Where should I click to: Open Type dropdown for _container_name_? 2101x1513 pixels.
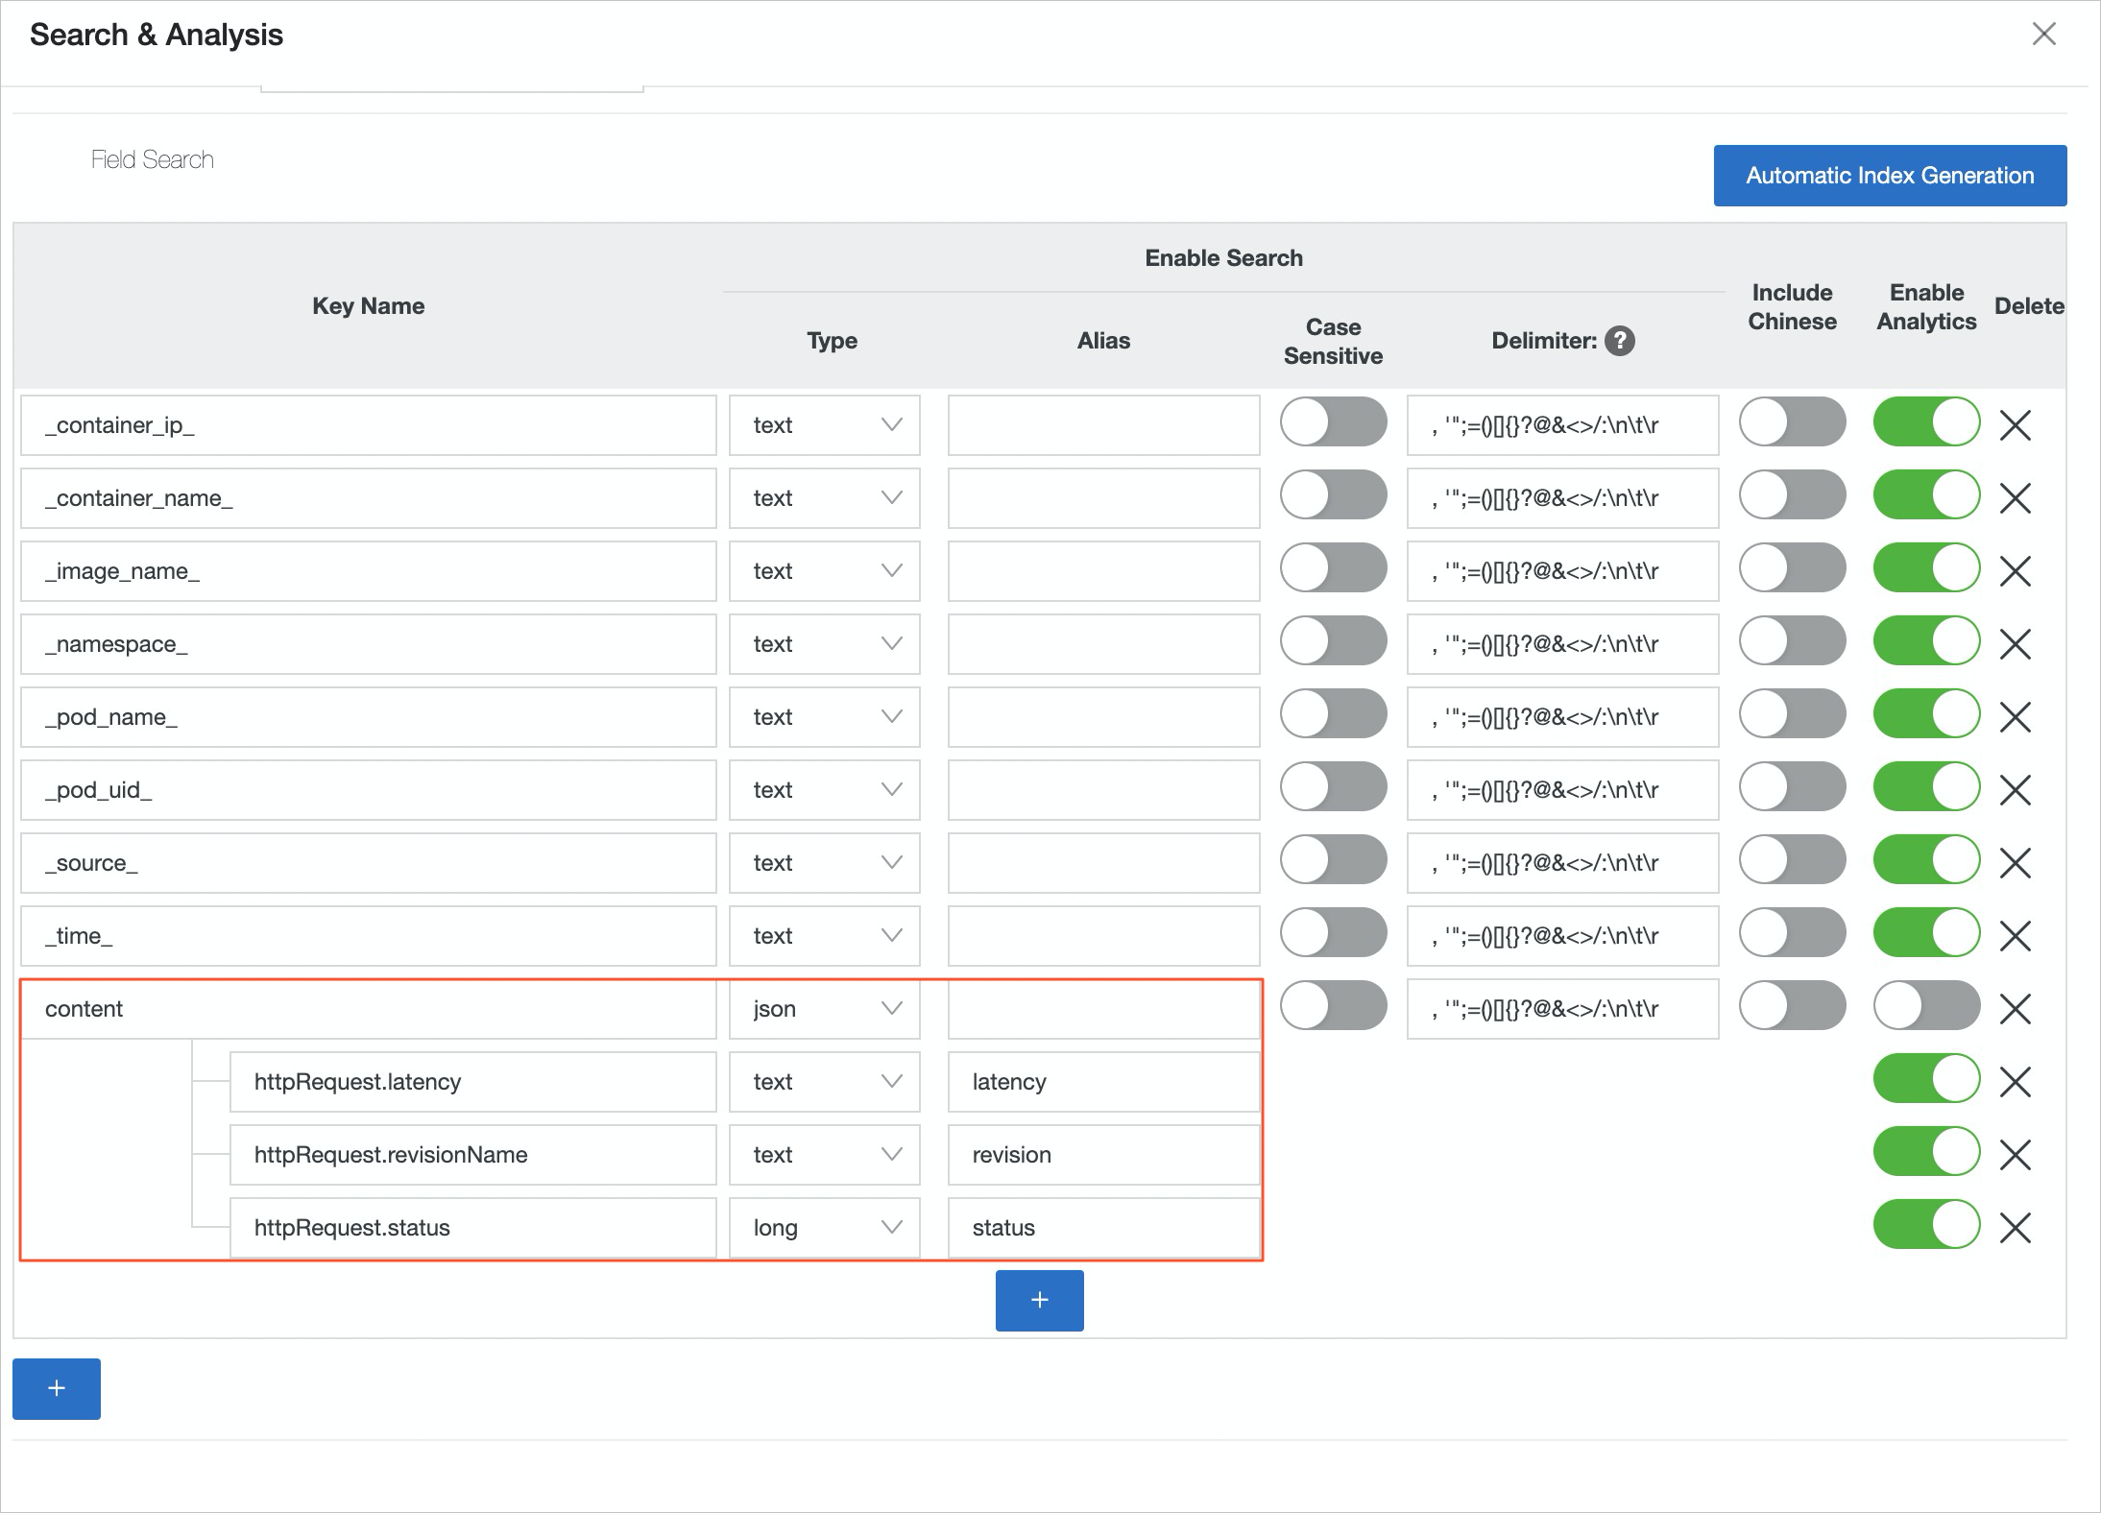tap(825, 498)
